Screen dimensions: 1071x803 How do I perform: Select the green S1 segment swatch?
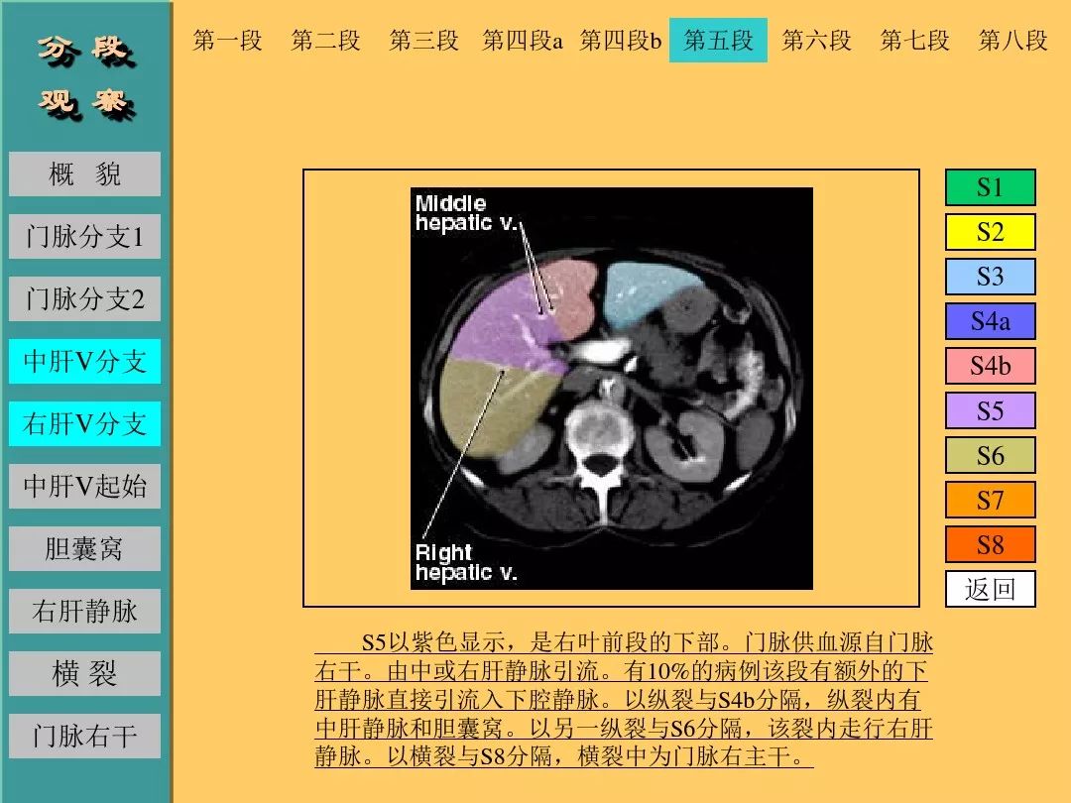pos(991,187)
